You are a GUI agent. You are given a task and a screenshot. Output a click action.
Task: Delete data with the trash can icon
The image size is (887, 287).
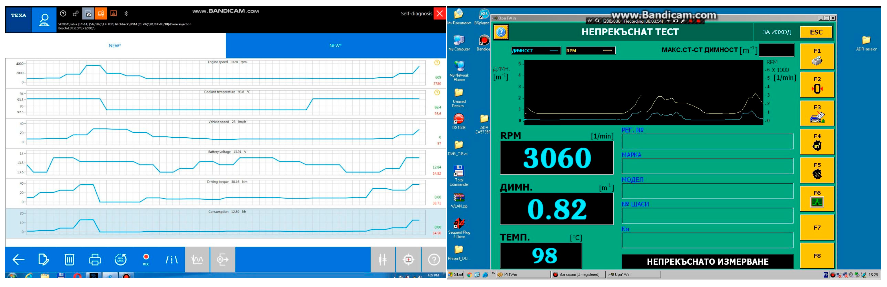pyautogui.click(x=69, y=260)
